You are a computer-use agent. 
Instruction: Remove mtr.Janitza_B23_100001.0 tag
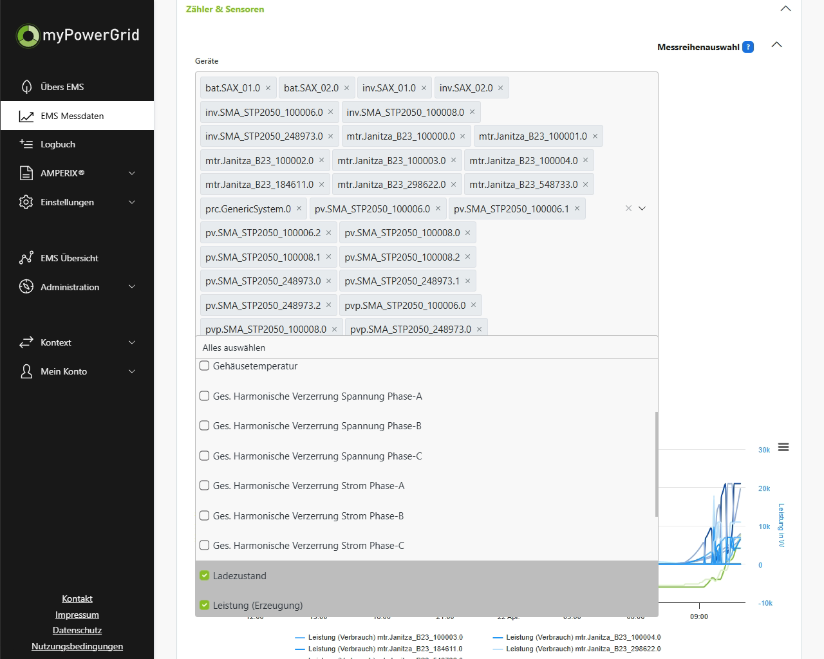click(x=595, y=136)
